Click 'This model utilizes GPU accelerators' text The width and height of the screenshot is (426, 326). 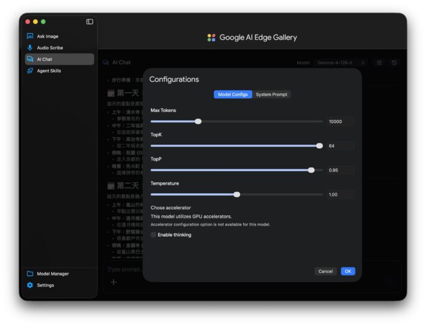click(191, 217)
